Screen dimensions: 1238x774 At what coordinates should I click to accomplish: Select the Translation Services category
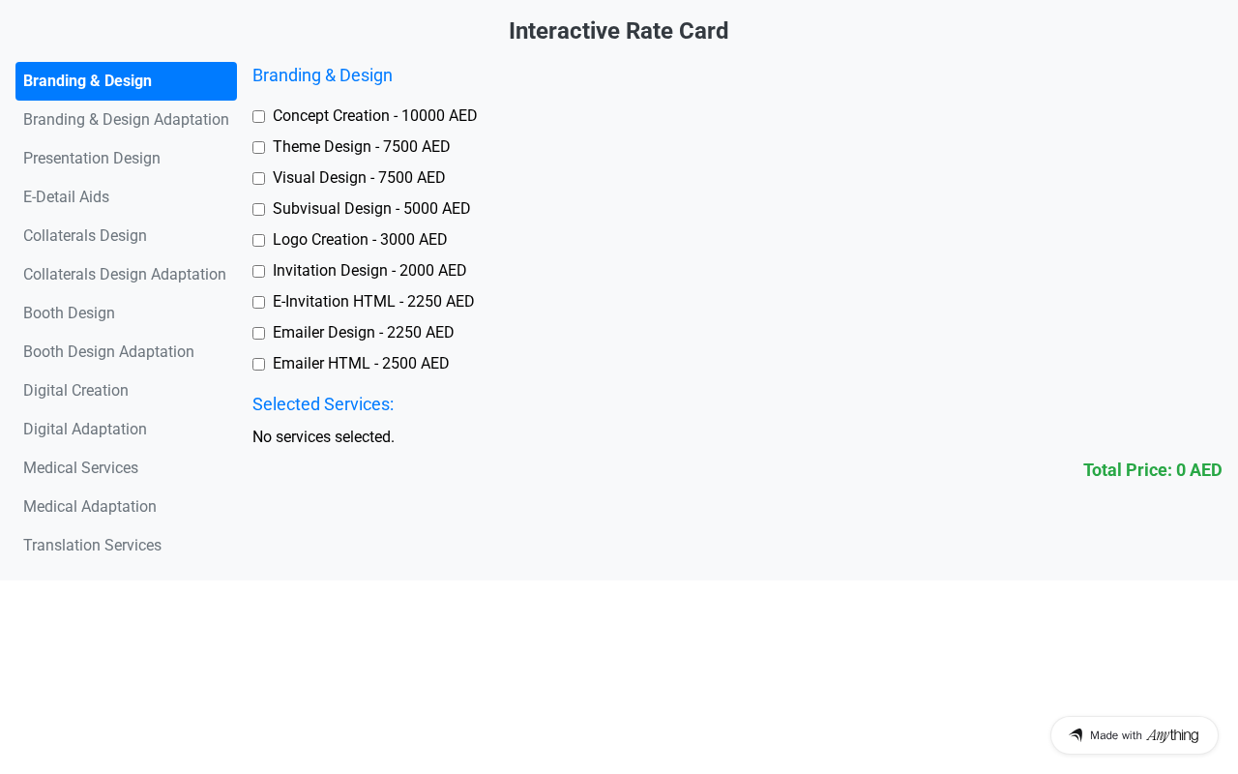[x=92, y=546]
